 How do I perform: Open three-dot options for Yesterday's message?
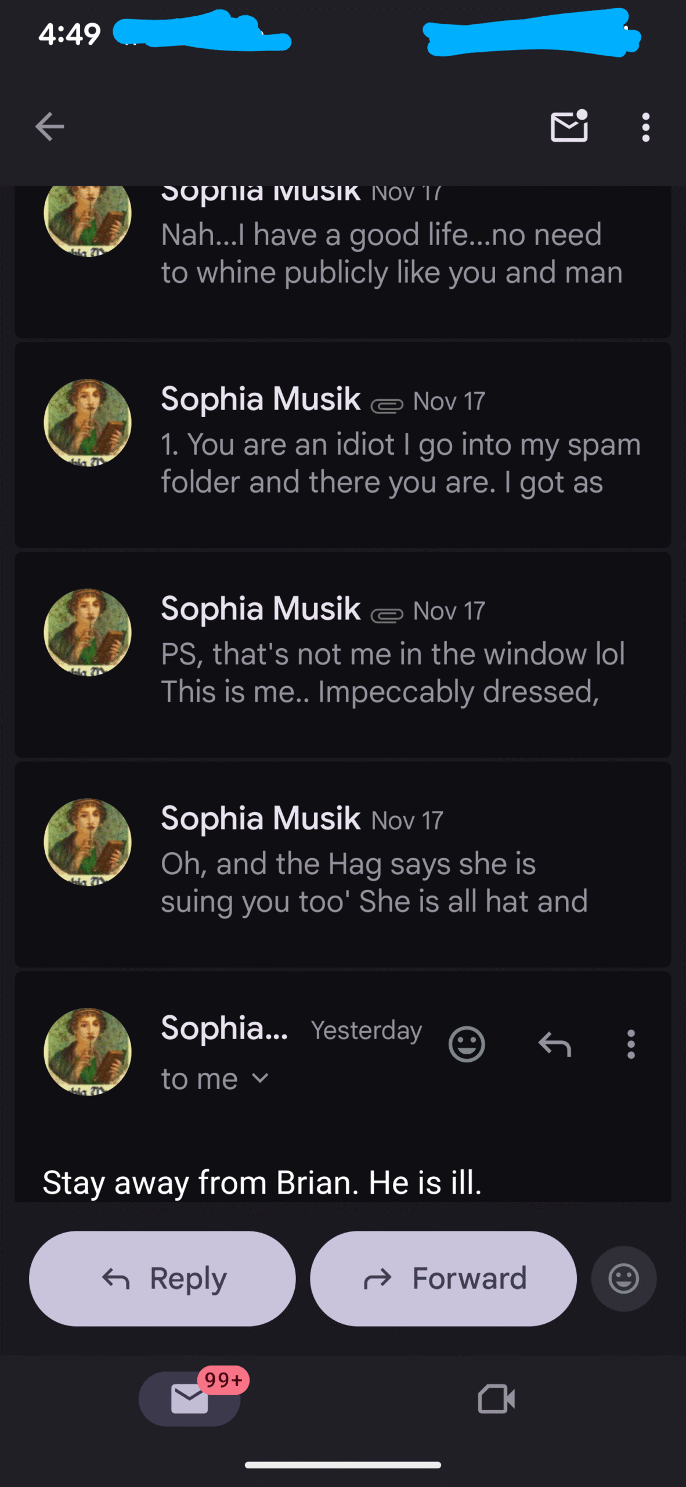pos(631,1044)
